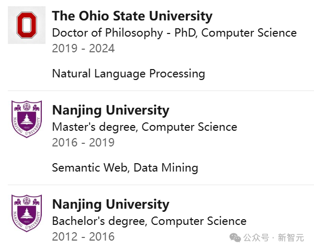Select Master's degree, Computer Science line
The width and height of the screenshot is (314, 250).
click(144, 127)
